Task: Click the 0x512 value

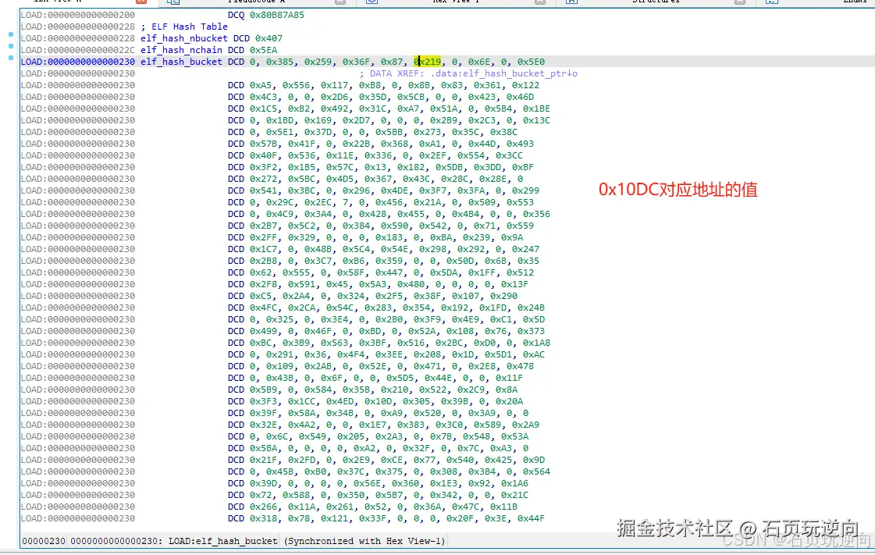Action: pyautogui.click(x=520, y=272)
